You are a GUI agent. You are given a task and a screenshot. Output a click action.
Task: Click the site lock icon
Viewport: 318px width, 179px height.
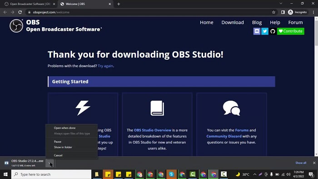[x=30, y=12]
